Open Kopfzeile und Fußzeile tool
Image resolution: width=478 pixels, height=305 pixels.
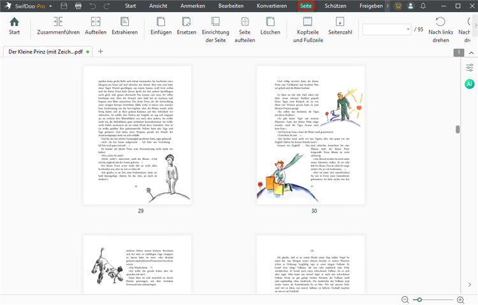click(308, 24)
